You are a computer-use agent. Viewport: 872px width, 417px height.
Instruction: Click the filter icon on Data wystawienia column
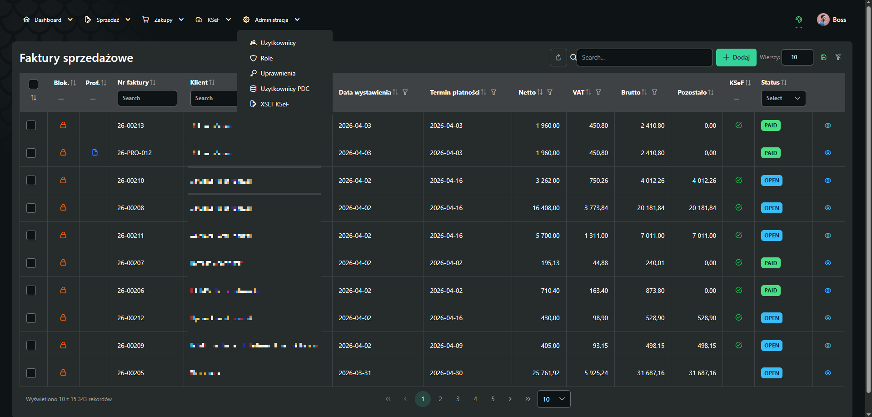click(405, 92)
